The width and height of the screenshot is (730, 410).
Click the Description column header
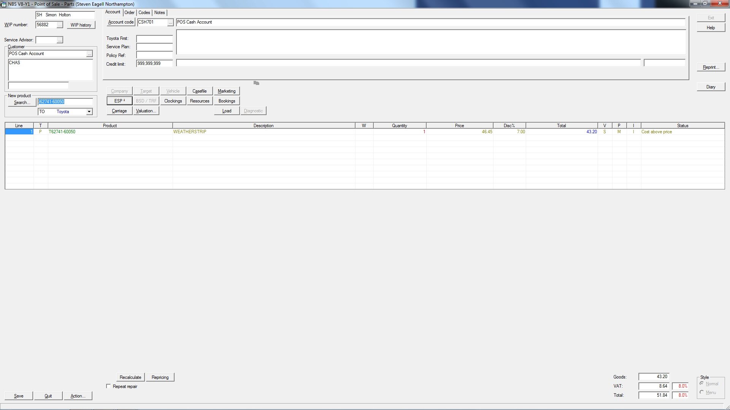263,126
